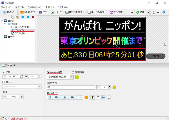Add animated text (アニメ文字) area

pyautogui.click(x=116, y=12)
